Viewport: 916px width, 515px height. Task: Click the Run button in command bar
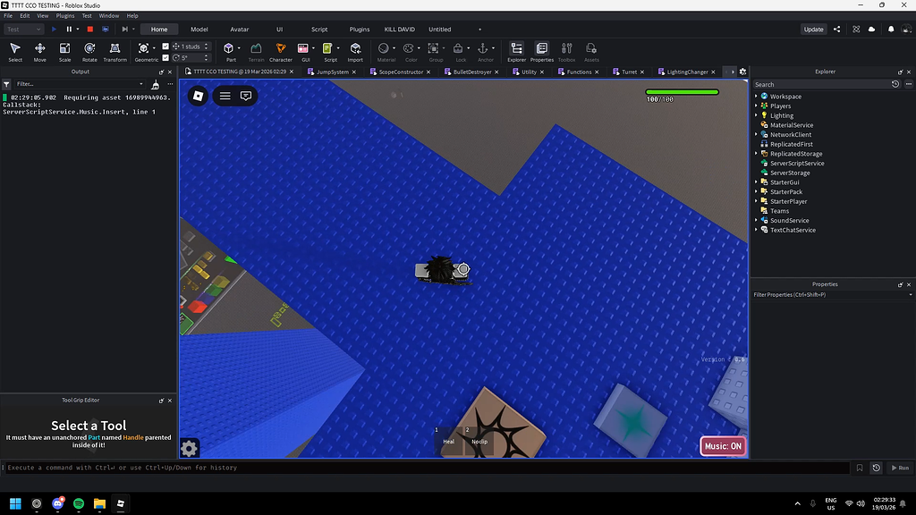coord(900,468)
